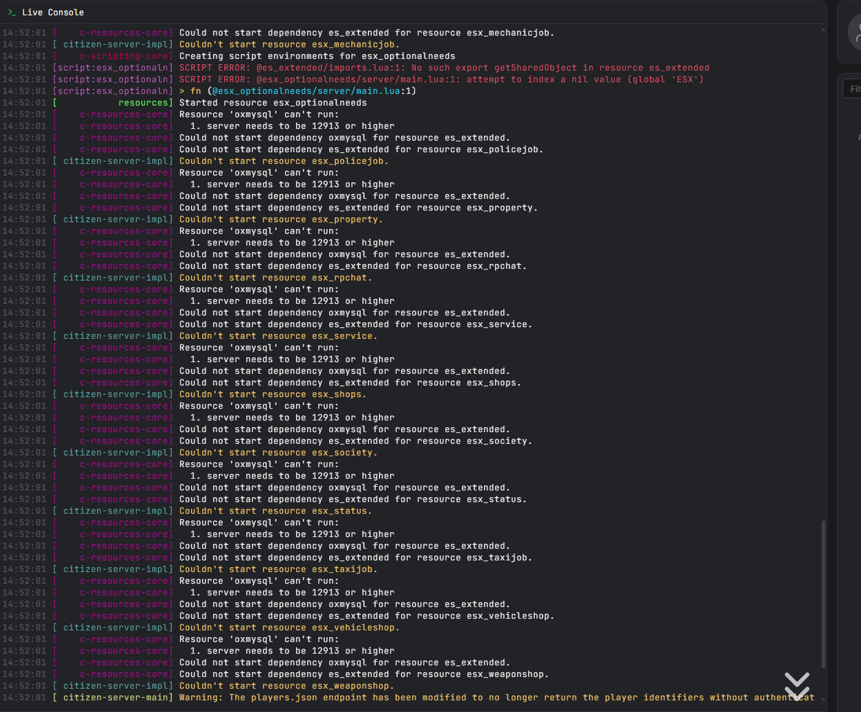The height and width of the screenshot is (712, 861).
Task: Select line 'Couldn't start resource esx_property.'
Action: coord(281,219)
